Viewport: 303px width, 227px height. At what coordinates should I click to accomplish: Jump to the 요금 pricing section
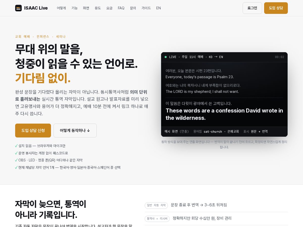pyautogui.click(x=109, y=8)
